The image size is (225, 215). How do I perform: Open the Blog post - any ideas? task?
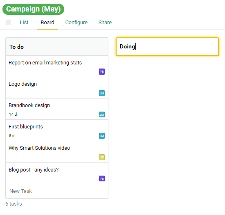click(57, 174)
